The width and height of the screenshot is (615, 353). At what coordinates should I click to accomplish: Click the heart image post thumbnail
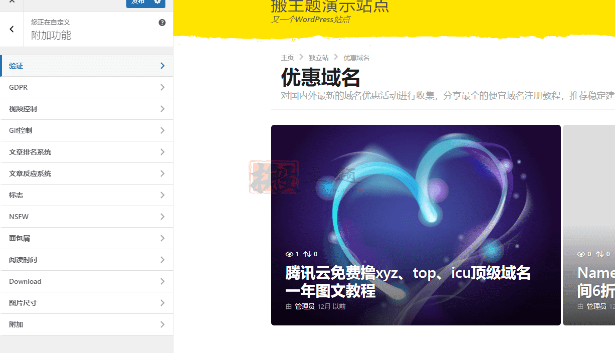(416, 225)
